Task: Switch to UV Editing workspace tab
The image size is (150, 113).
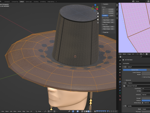Action: tap(43, 2)
